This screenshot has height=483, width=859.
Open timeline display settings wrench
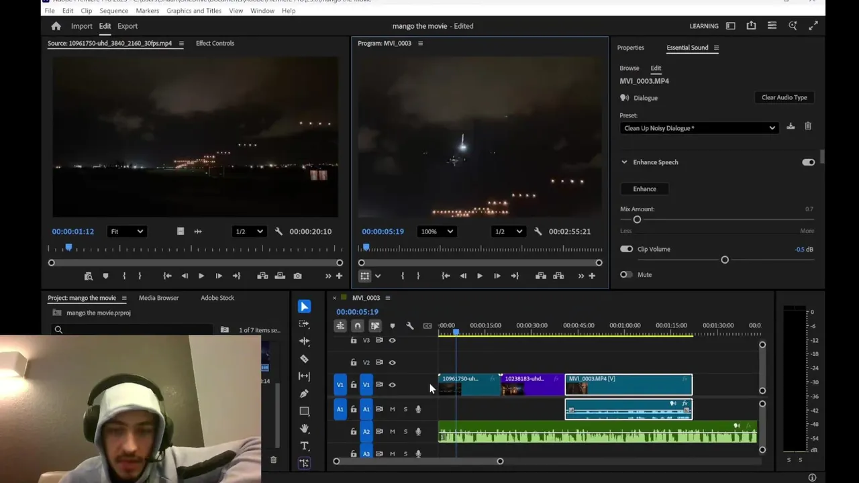[x=410, y=326]
